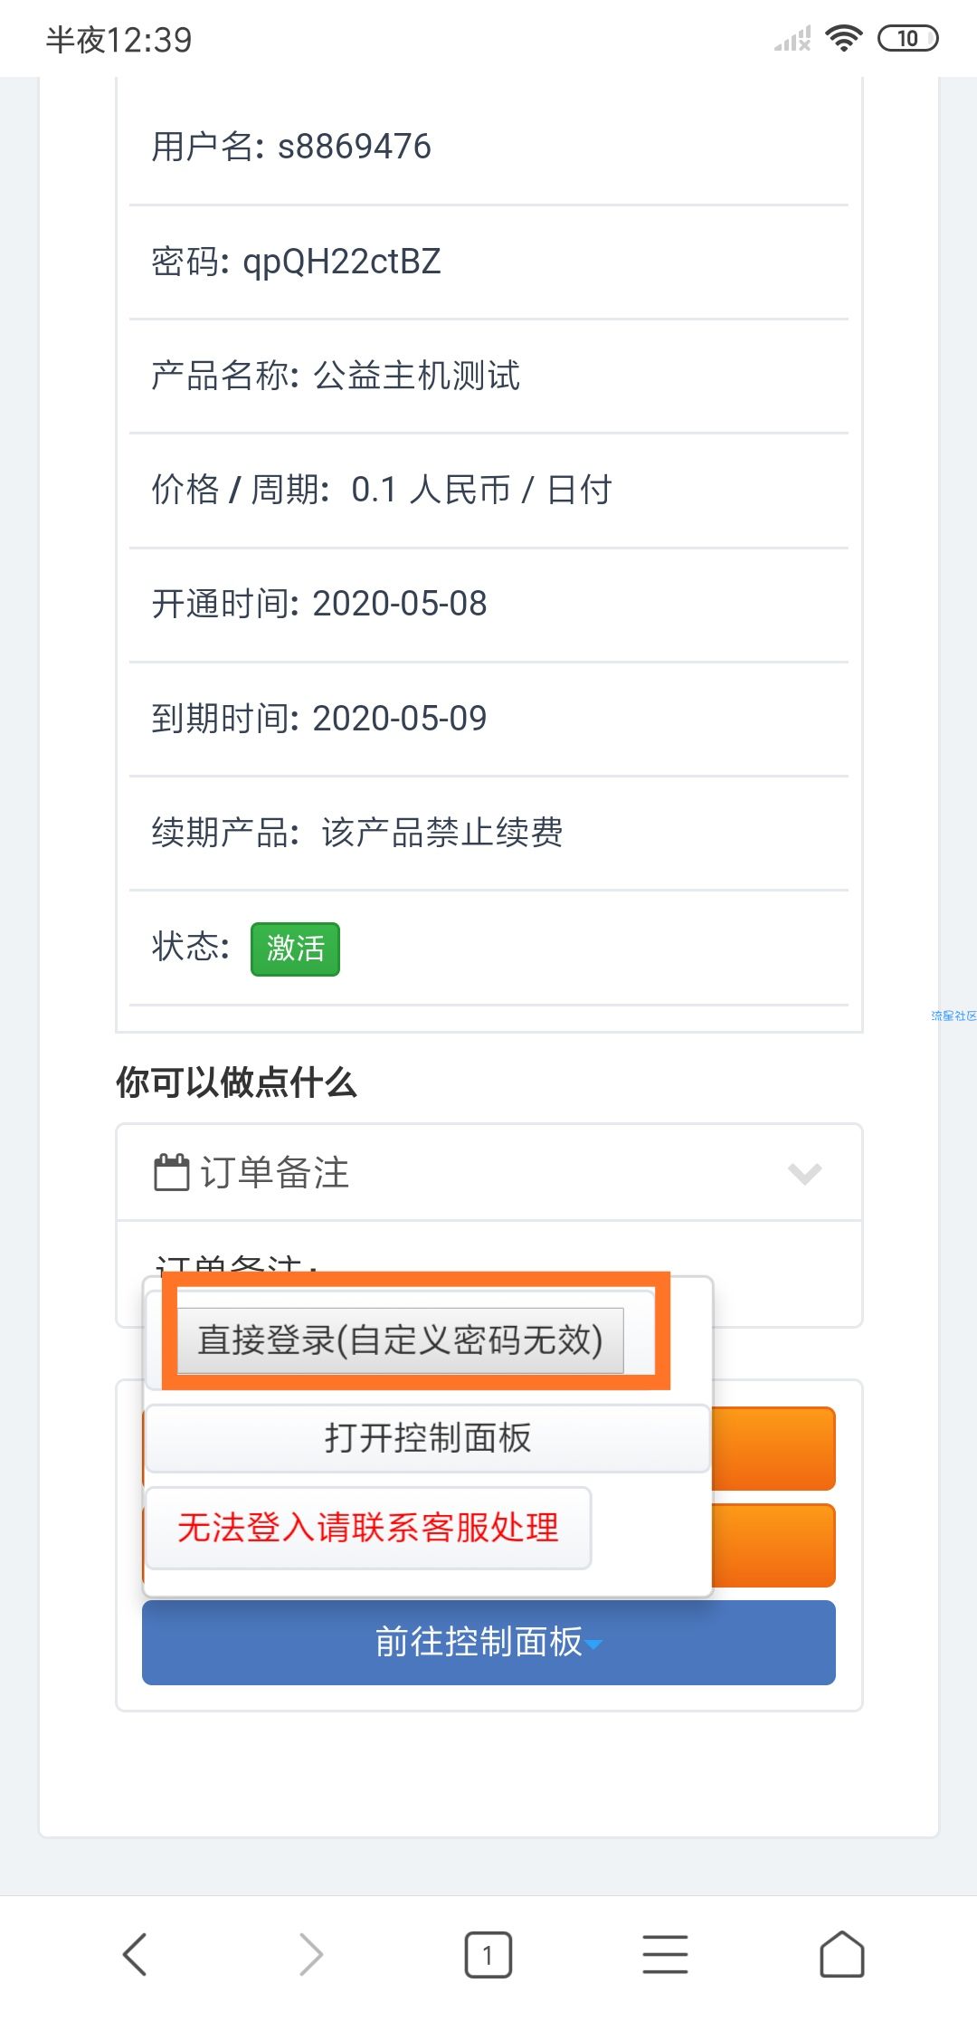Tap the browser forward arrow icon

tap(311, 1953)
